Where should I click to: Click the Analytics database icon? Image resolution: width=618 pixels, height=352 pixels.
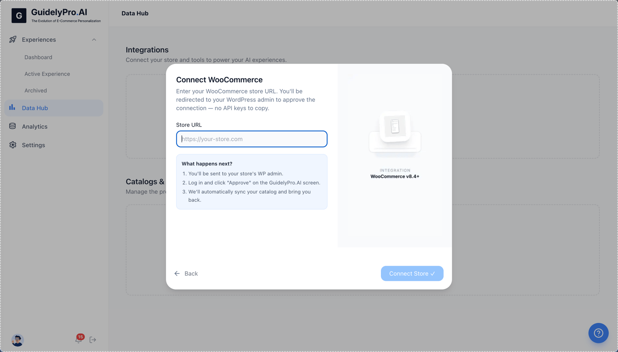point(12,126)
